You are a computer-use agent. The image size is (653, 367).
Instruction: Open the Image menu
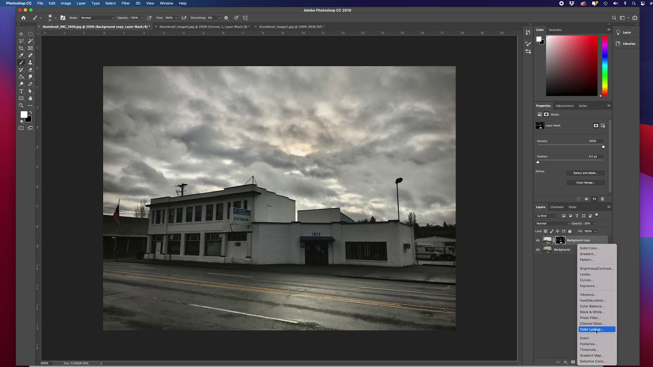pyautogui.click(x=66, y=3)
